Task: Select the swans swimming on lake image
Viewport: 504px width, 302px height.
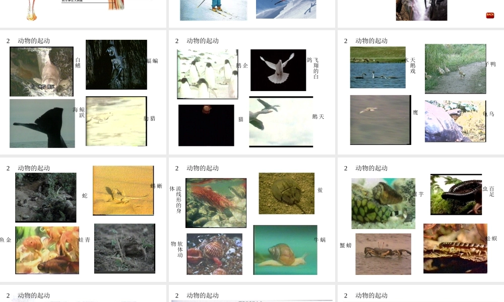Action: point(377,67)
